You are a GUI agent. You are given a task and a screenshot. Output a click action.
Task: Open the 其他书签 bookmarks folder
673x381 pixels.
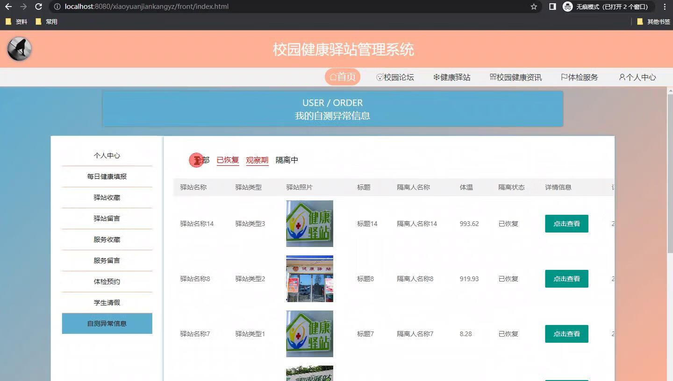[653, 21]
